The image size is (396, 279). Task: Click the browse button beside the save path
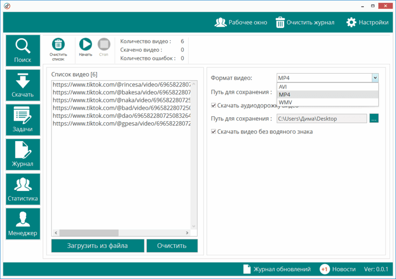coord(374,118)
